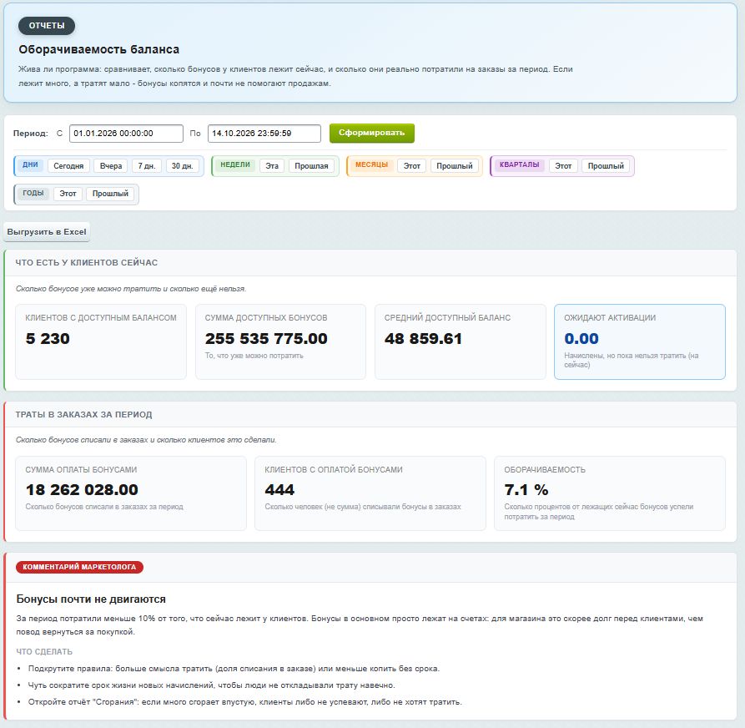
Task: Focus the period end date field
Action: tap(264, 134)
